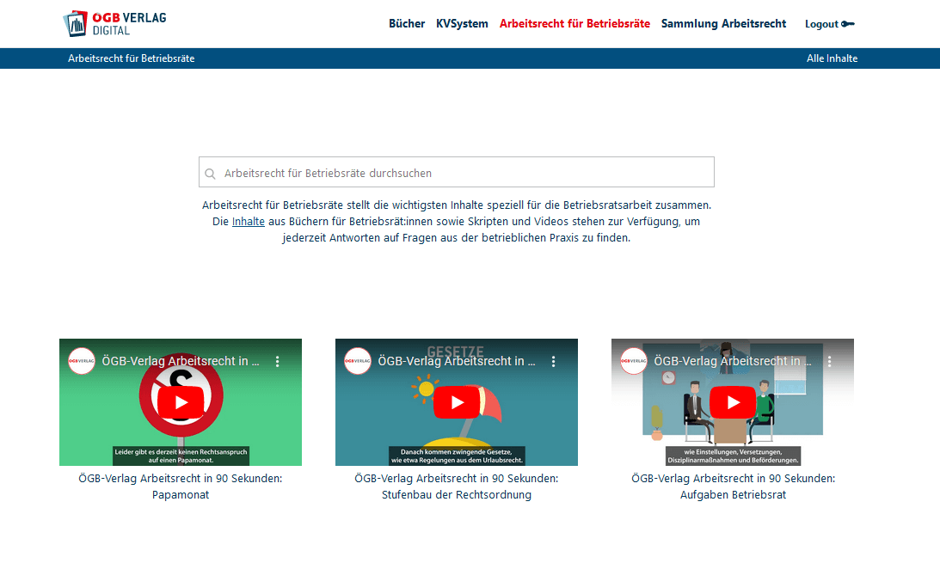Open Sammlung Arbeitsrecht section
940x563 pixels.
[723, 24]
